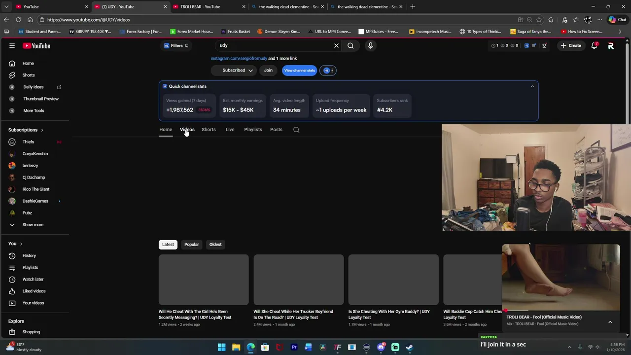Switch to the channel Home tab
This screenshot has height=355, width=631.
tap(166, 130)
